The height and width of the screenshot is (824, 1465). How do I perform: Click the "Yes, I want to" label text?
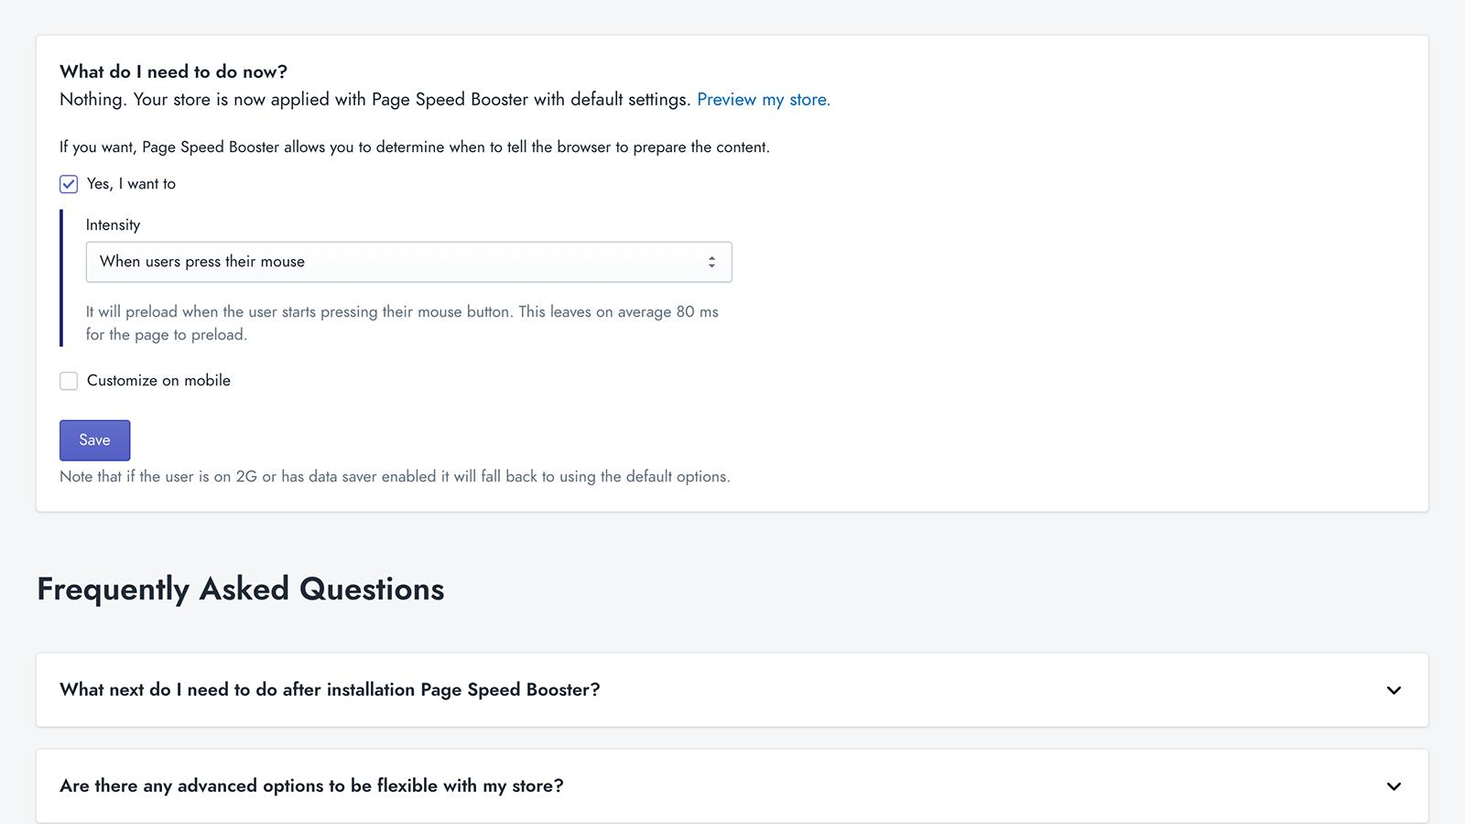tap(131, 184)
